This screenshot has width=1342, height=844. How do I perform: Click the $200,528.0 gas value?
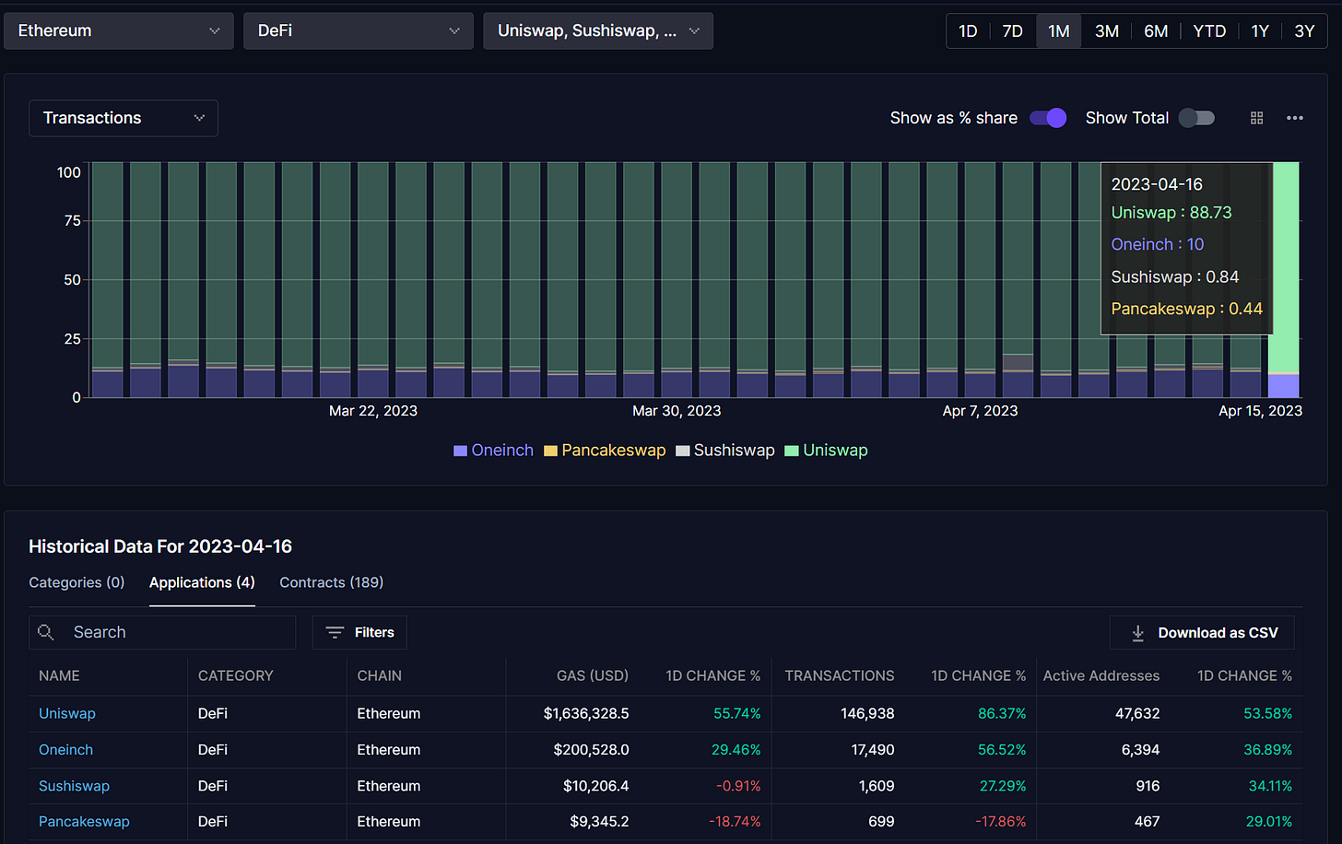[x=591, y=750]
